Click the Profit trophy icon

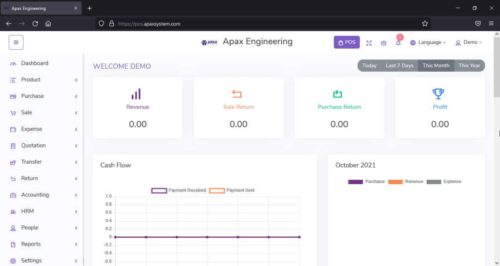438,94
